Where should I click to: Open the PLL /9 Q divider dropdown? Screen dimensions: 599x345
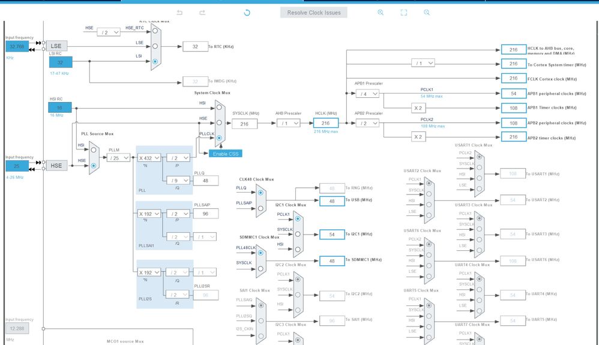[178, 181]
